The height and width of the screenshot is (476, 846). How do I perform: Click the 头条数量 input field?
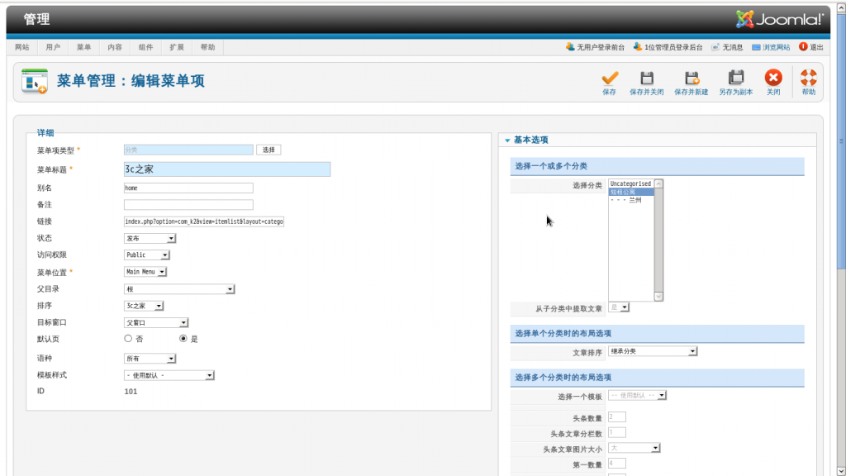(x=617, y=416)
